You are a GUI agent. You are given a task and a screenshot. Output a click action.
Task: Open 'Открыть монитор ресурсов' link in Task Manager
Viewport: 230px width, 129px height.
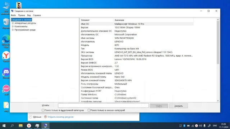pyautogui.click(x=60, y=117)
